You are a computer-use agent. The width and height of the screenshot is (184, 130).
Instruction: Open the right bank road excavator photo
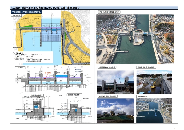click(x=154, y=82)
